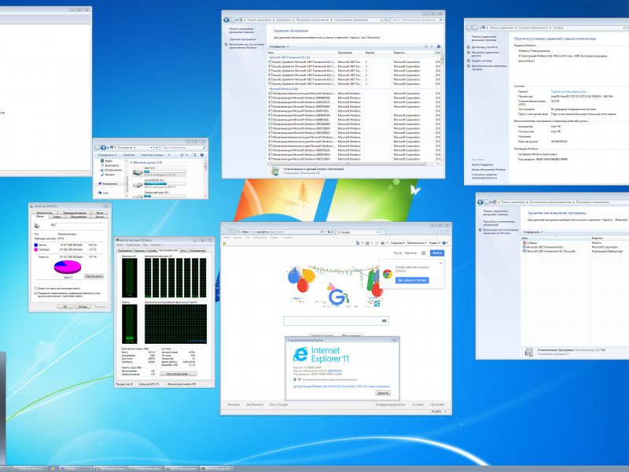Open on-screen keyboard icon in Google search box
629x472 pixels.
[384, 321]
